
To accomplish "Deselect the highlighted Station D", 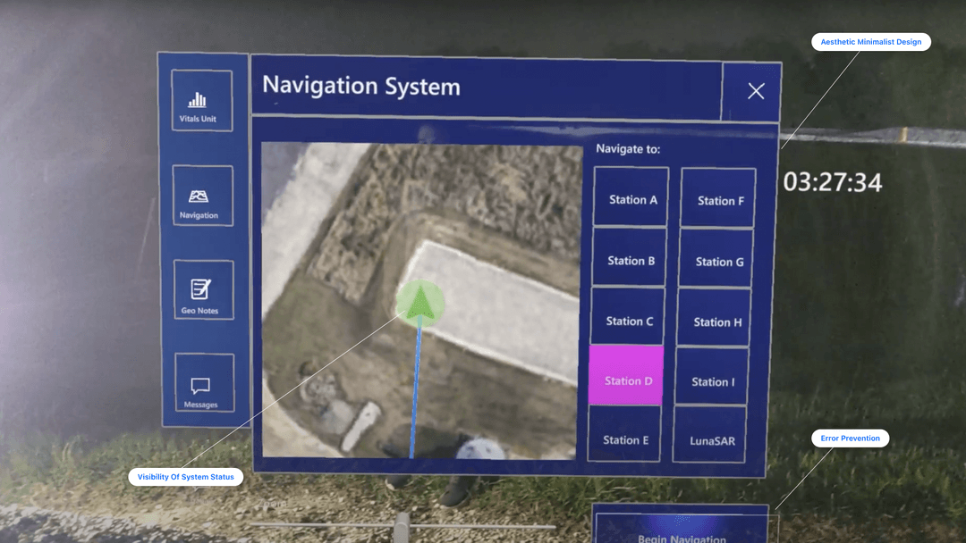I will (626, 376).
